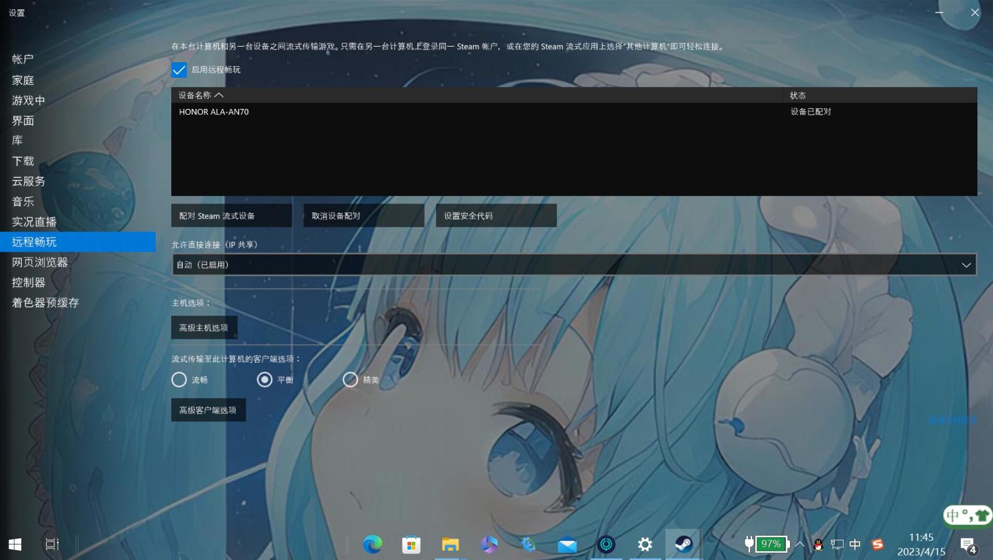Open the Mail app in the taskbar
This screenshot has width=993, height=560.
(x=567, y=544)
